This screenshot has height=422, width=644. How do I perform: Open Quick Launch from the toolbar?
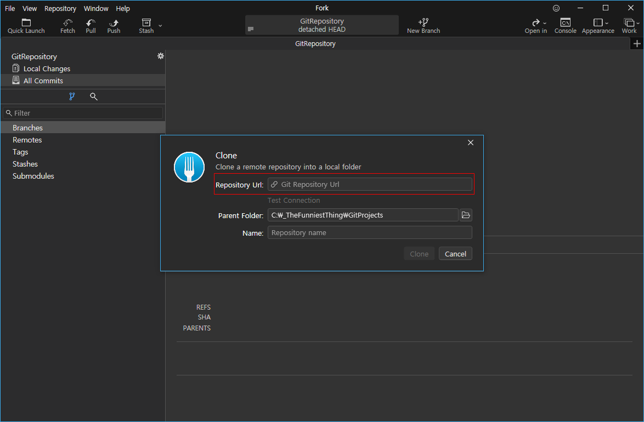(x=26, y=26)
